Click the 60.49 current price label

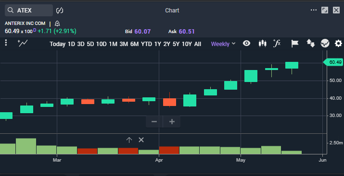[x=333, y=62]
